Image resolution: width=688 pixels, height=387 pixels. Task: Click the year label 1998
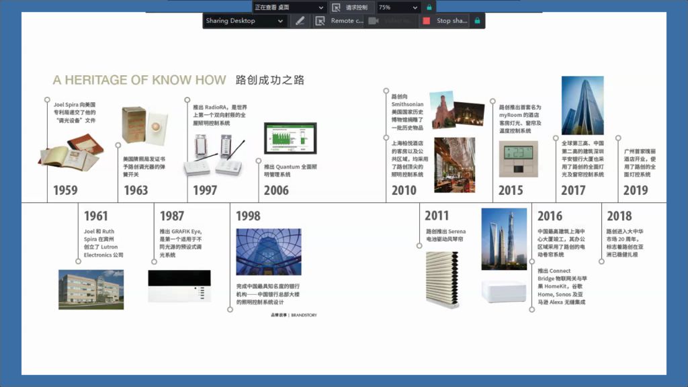(x=248, y=216)
